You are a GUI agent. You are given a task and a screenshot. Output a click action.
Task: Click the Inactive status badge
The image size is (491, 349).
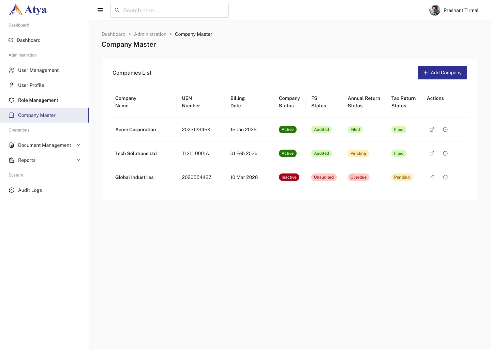point(289,177)
